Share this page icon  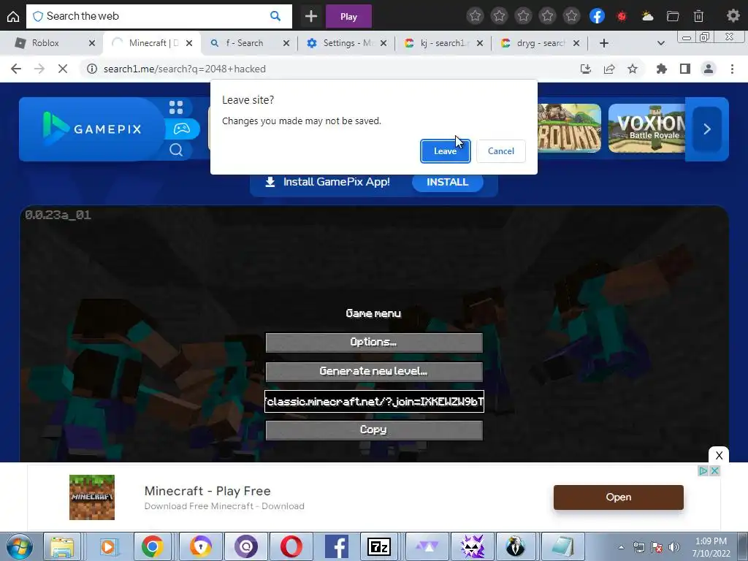(609, 69)
